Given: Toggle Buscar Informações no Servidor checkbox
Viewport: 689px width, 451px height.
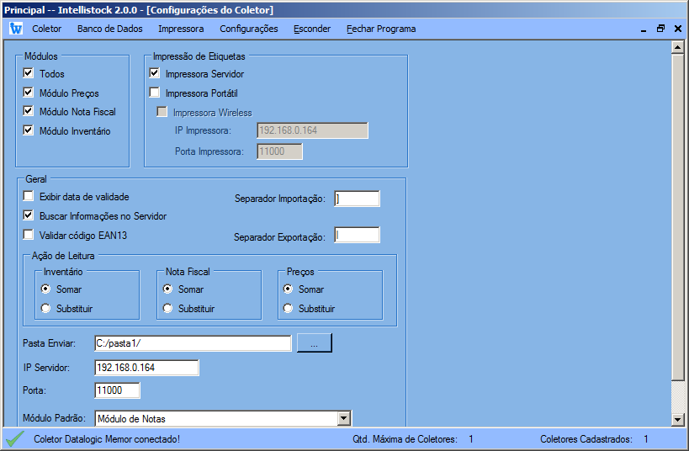Looking at the screenshot, I should [28, 215].
